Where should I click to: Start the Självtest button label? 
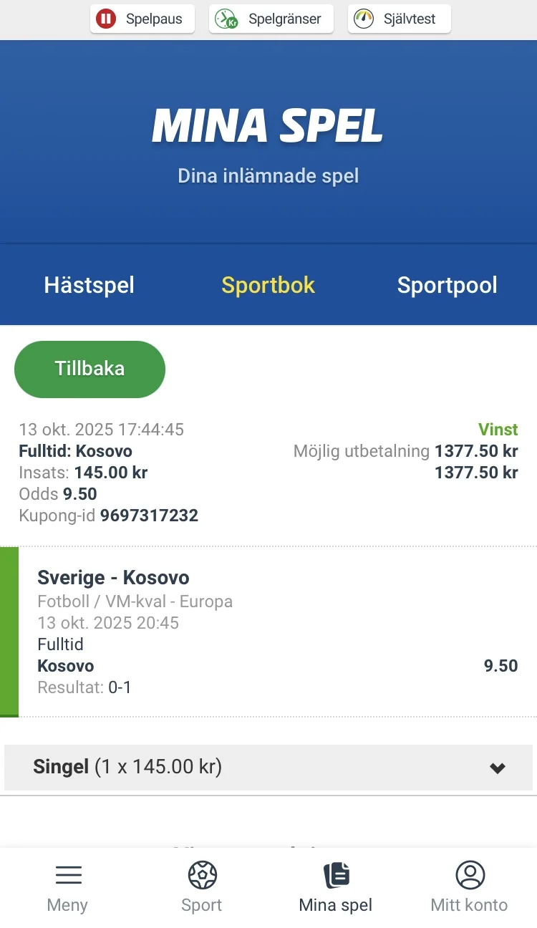(410, 19)
